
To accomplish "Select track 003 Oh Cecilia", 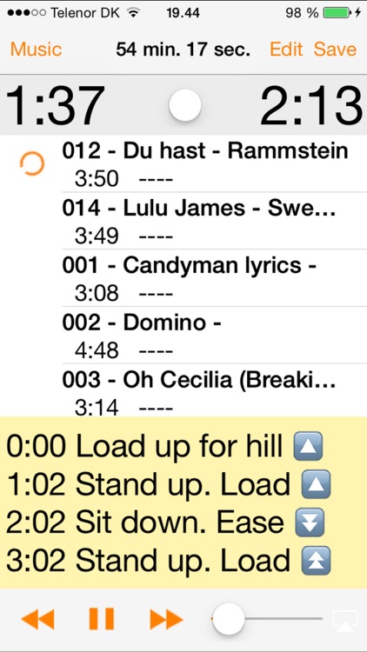I will pyautogui.click(x=214, y=390).
